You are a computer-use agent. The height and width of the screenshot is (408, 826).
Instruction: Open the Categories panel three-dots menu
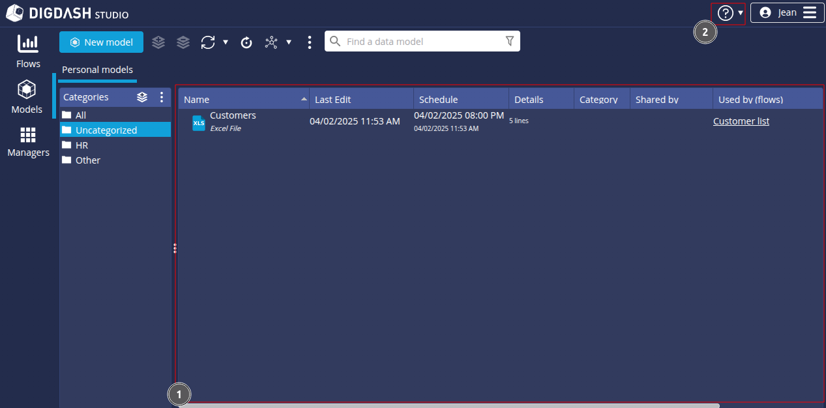[x=162, y=97]
